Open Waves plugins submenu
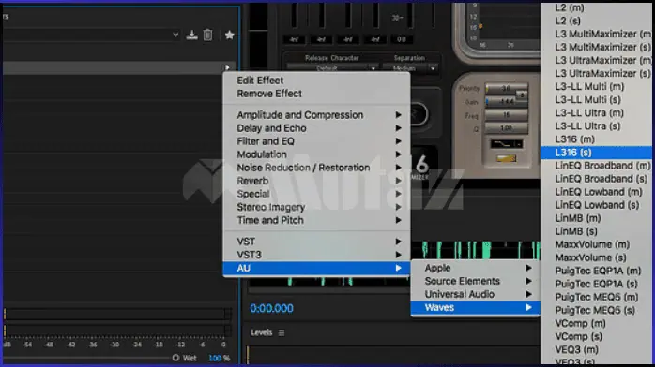This screenshot has width=655, height=367. coord(476,307)
